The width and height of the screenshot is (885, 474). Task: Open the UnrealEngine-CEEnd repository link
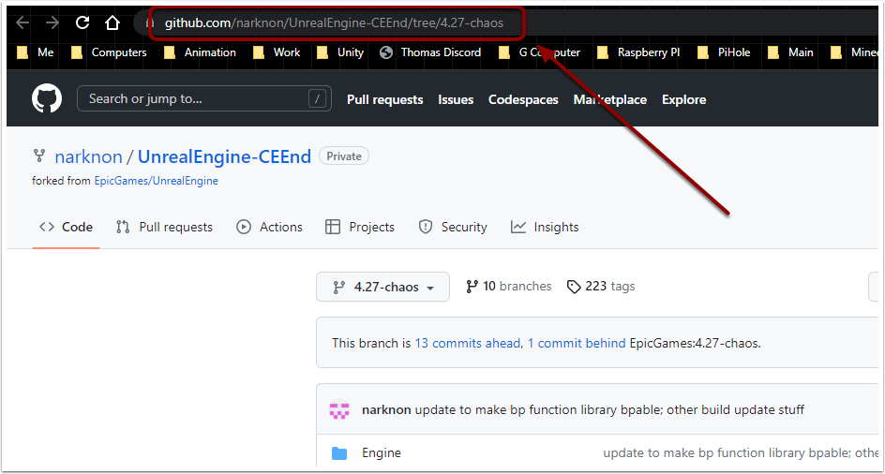pos(225,156)
